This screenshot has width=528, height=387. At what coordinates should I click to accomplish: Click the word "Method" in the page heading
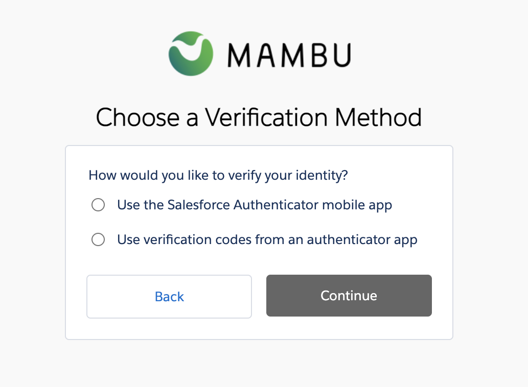tap(378, 117)
